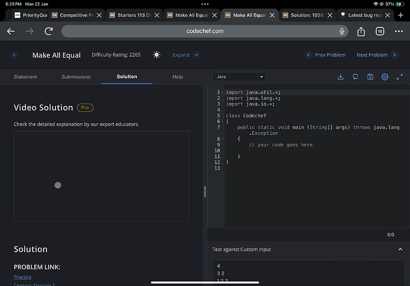This screenshot has width=410, height=286.
Task: Open the Java language dropdown
Action: [x=239, y=77]
